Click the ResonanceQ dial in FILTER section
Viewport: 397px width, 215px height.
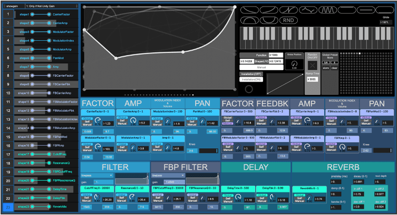tap(132, 197)
